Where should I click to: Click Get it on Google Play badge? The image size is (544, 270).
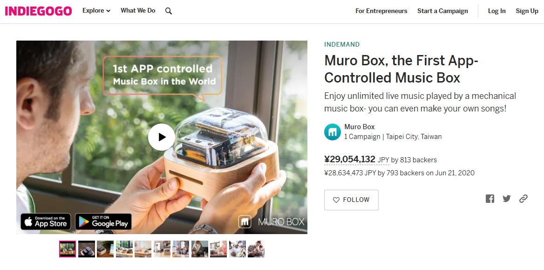coord(103,222)
